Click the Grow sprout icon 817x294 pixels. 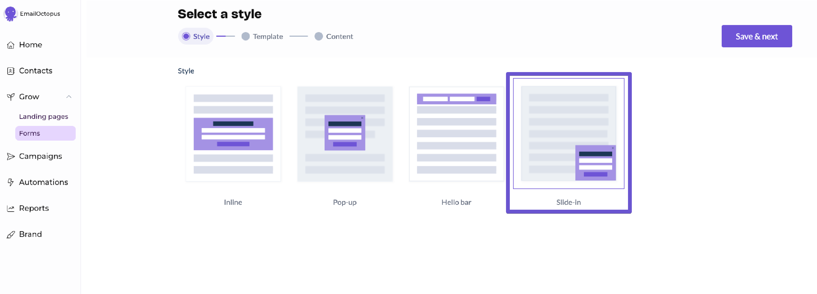click(11, 97)
